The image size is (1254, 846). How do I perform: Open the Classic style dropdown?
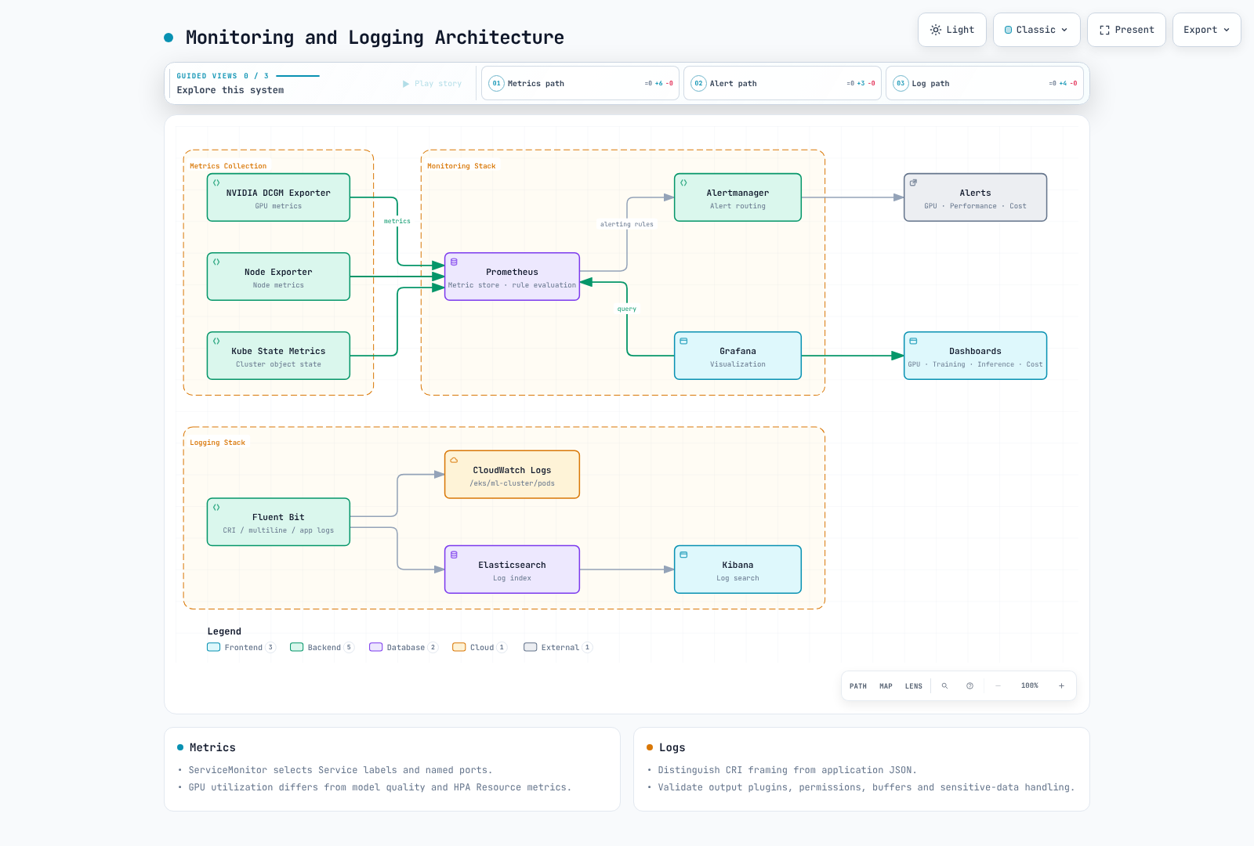pos(1037,30)
